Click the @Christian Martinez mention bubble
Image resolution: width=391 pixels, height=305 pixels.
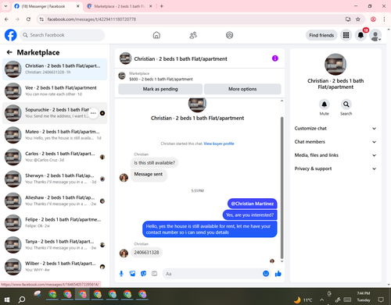253,204
